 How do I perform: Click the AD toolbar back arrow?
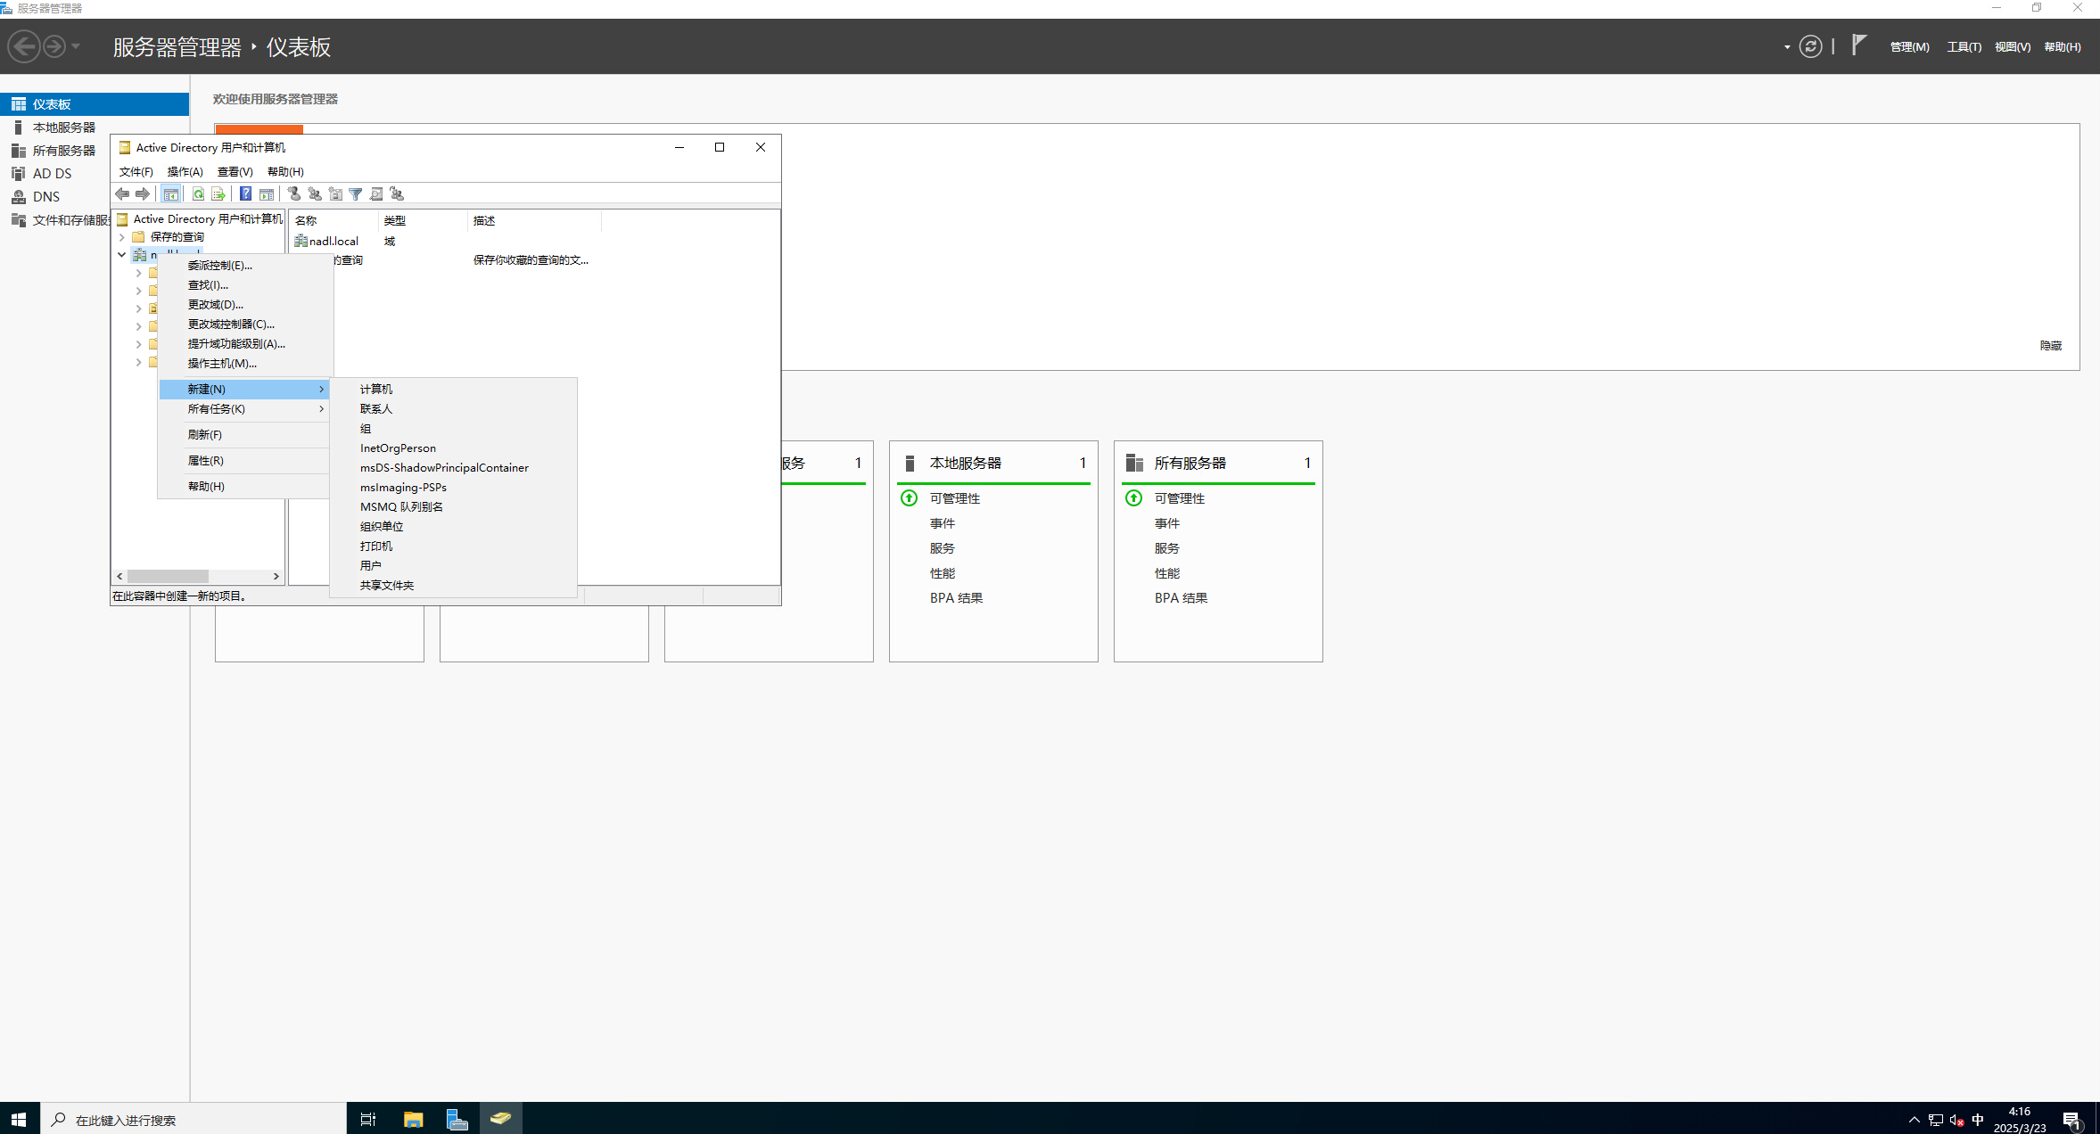122,194
